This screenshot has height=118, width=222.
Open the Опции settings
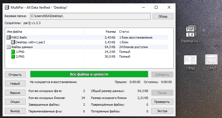coord(15,102)
